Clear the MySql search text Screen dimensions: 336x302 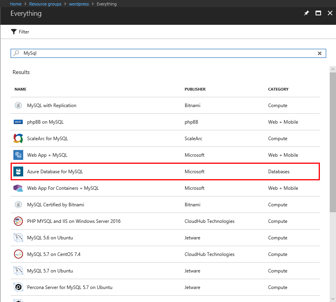pos(319,53)
